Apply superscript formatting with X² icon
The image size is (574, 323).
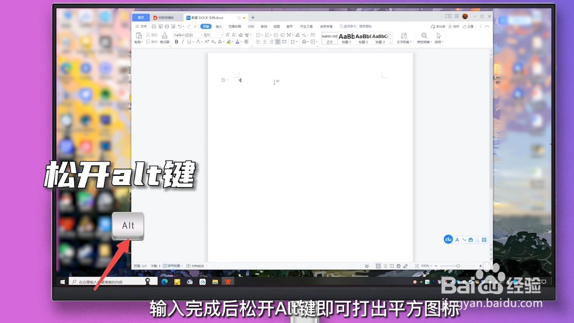[207, 41]
